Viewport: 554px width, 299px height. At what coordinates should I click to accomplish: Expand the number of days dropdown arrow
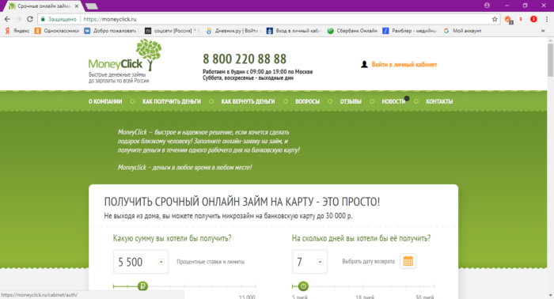[320, 262]
